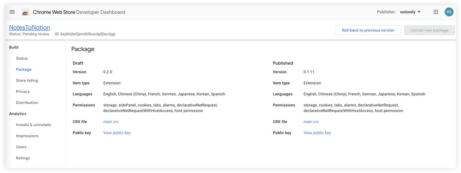Go to Store listing page
The height and width of the screenshot is (173, 461).
click(x=27, y=81)
